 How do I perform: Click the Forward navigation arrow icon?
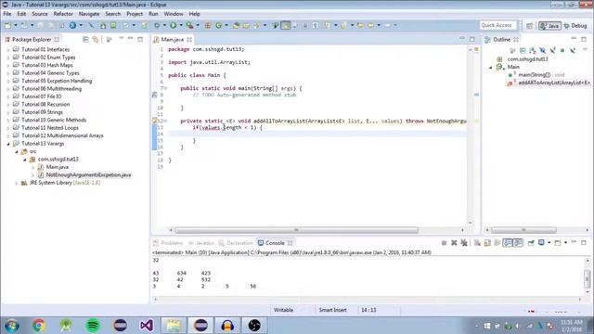coord(387,25)
